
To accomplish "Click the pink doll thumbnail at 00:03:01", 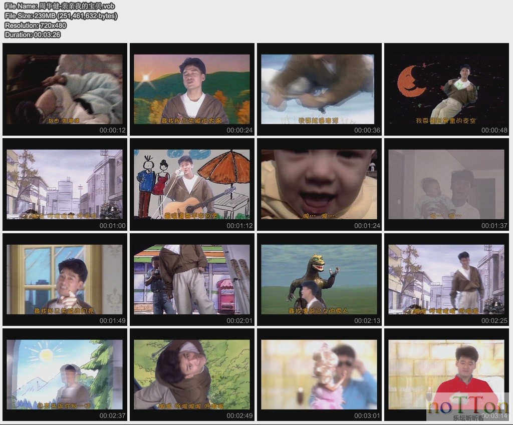I will 319,375.
